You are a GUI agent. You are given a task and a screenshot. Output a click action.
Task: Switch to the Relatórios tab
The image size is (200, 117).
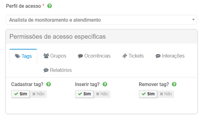58,70
